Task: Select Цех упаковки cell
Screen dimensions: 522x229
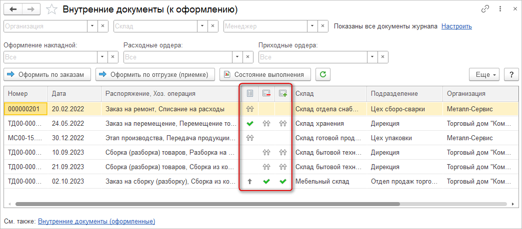Action: [x=404, y=138]
